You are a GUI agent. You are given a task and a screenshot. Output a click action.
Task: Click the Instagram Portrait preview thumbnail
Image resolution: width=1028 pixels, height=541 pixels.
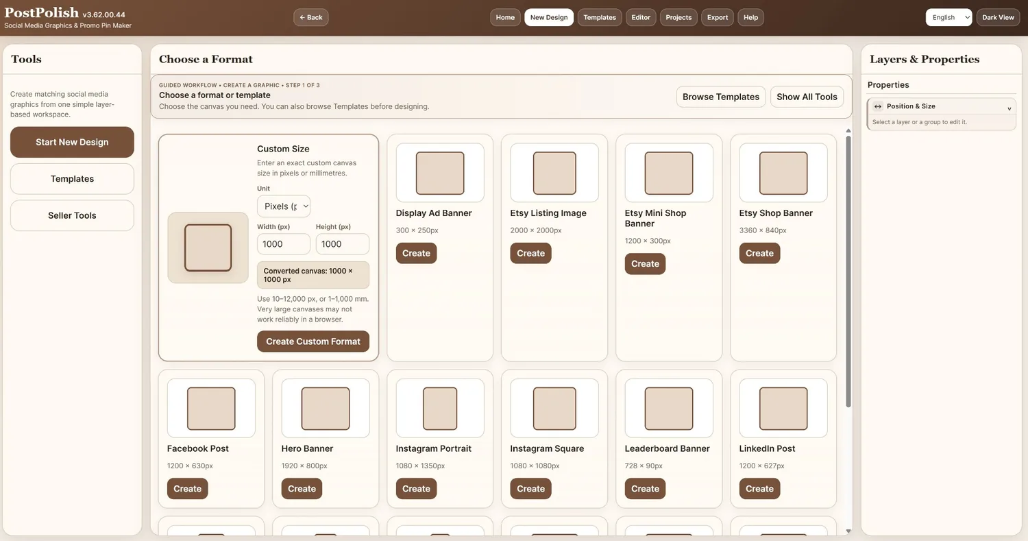point(440,409)
